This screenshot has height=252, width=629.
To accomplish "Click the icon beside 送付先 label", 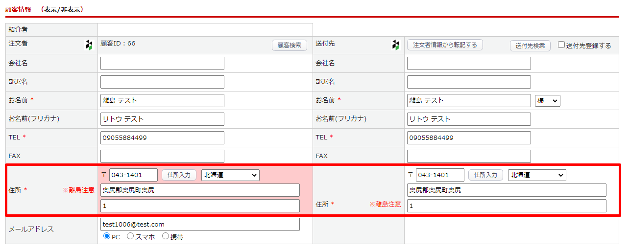I will 396,45.
